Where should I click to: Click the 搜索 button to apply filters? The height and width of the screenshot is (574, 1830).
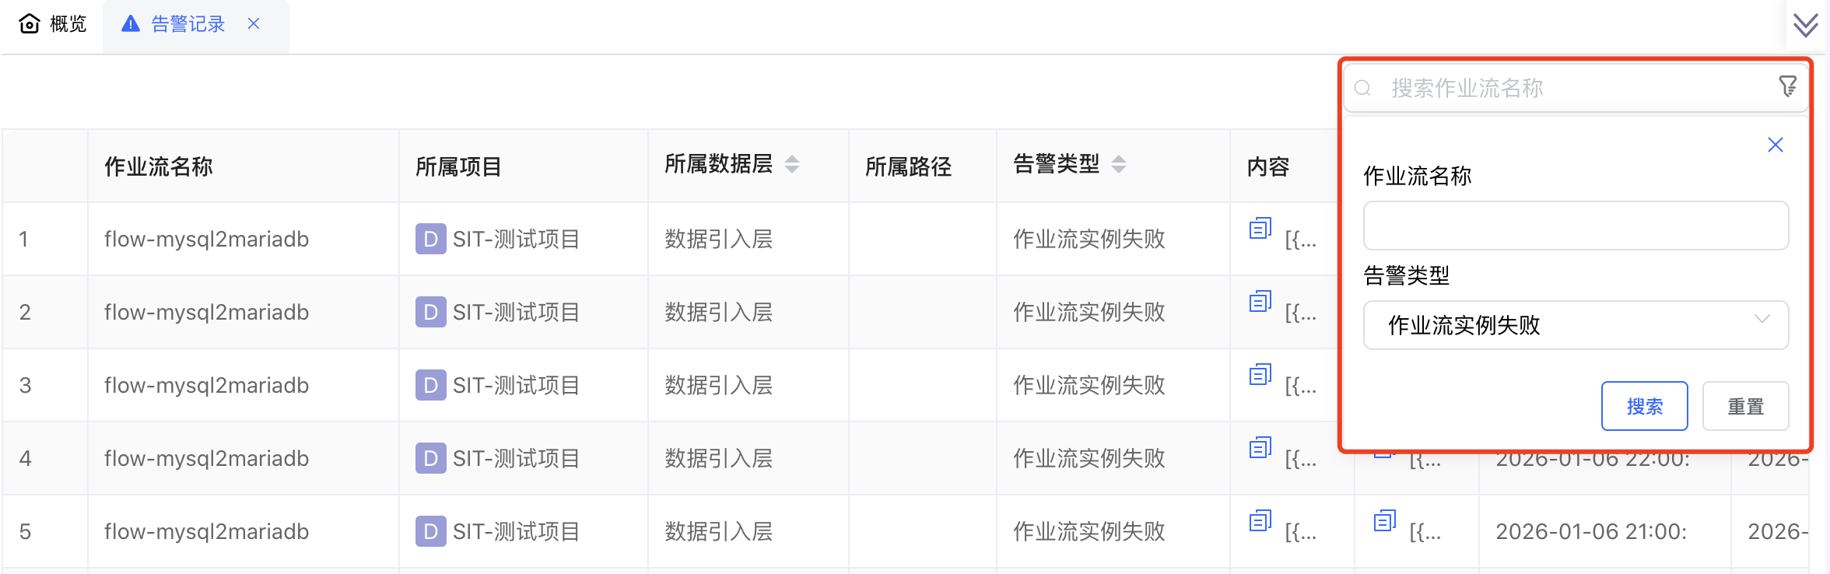pyautogui.click(x=1645, y=405)
